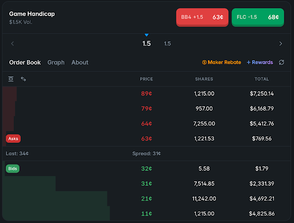
Task: Select the dimmed 1.5 handicap option
Action: coord(167,44)
